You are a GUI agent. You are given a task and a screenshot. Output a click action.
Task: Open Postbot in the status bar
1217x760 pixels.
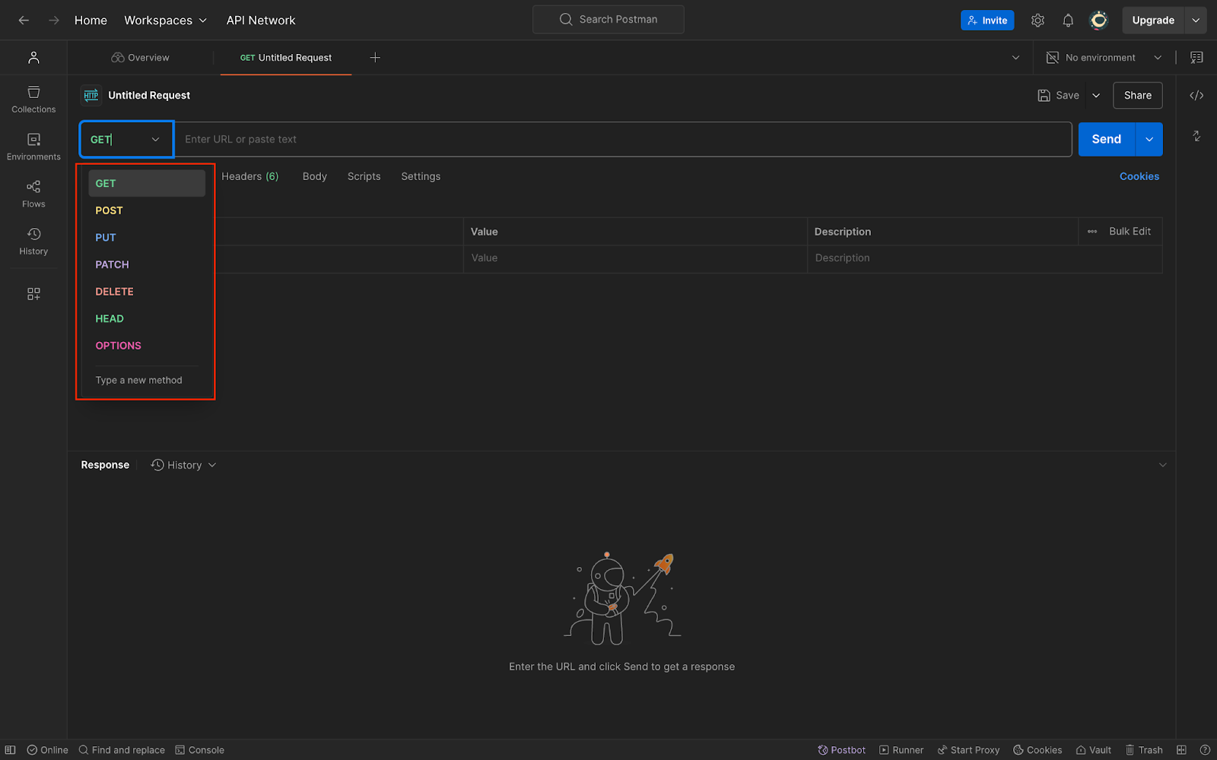841,750
